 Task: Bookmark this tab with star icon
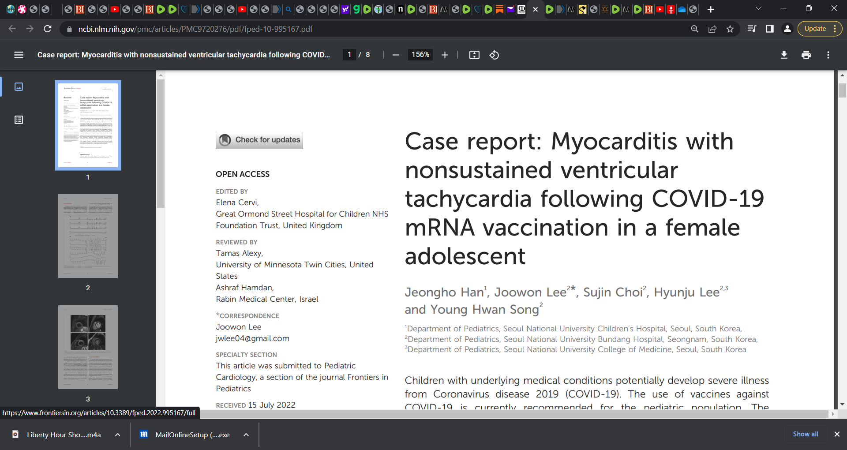click(x=730, y=29)
